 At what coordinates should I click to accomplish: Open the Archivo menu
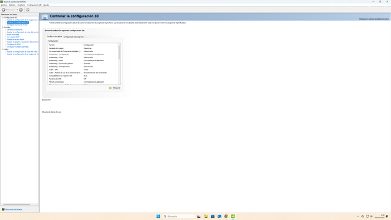pyautogui.click(x=4, y=5)
